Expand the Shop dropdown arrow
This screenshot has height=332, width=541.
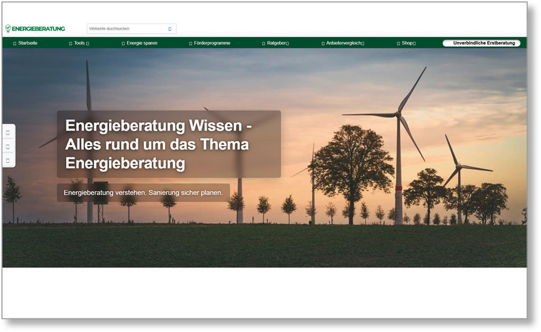(x=414, y=43)
